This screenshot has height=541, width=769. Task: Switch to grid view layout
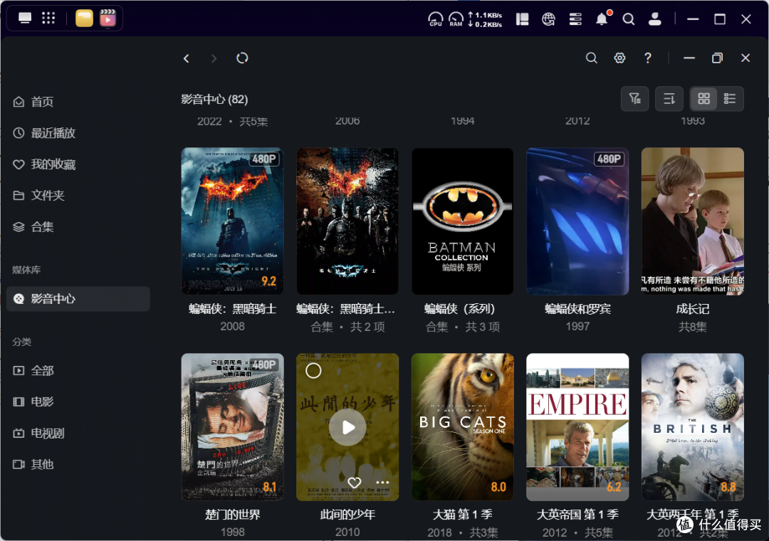[703, 98]
